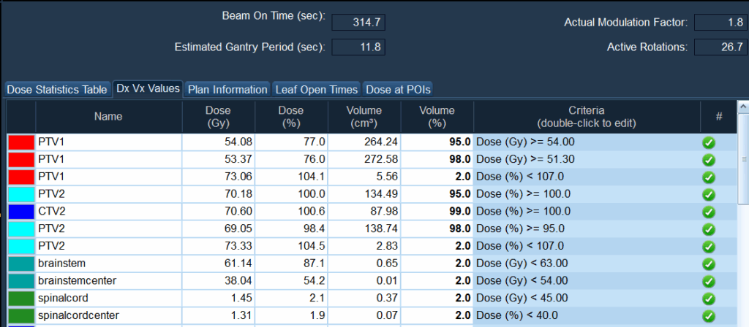The width and height of the screenshot is (749, 327).
Task: Click the green check icon for spinalcord row
Action: pos(708,299)
